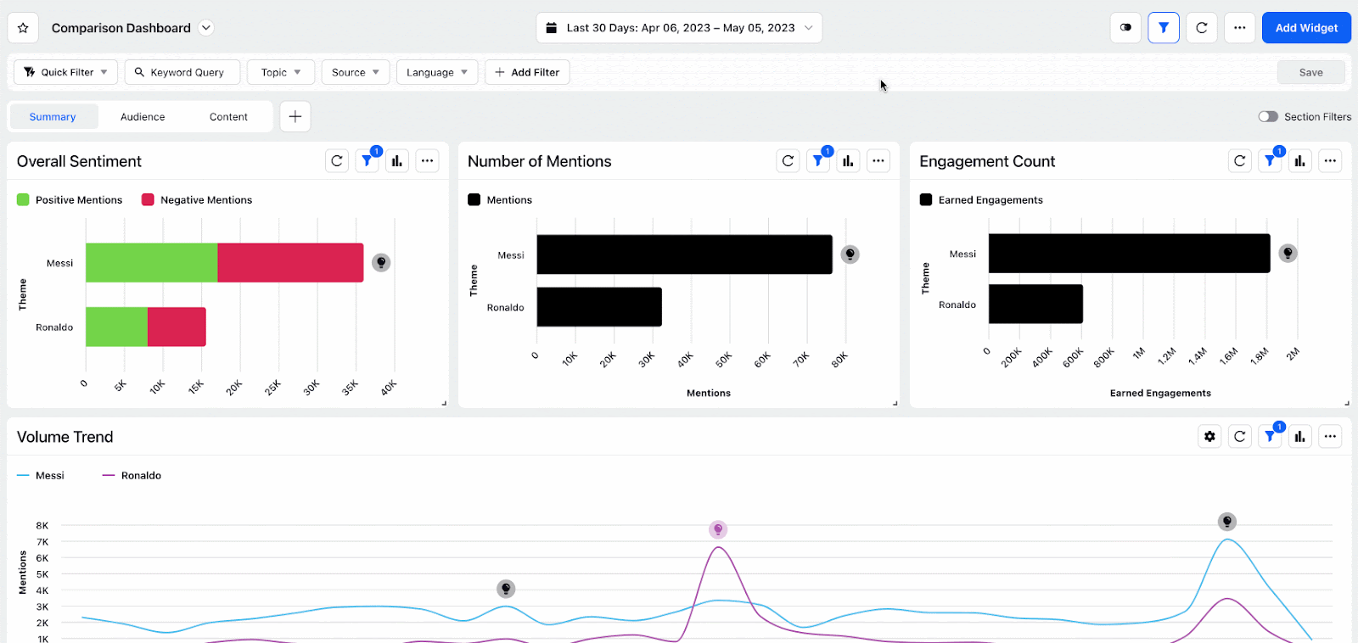Open the Volume Trend widget filter
This screenshot has height=643, width=1358.
click(x=1270, y=437)
